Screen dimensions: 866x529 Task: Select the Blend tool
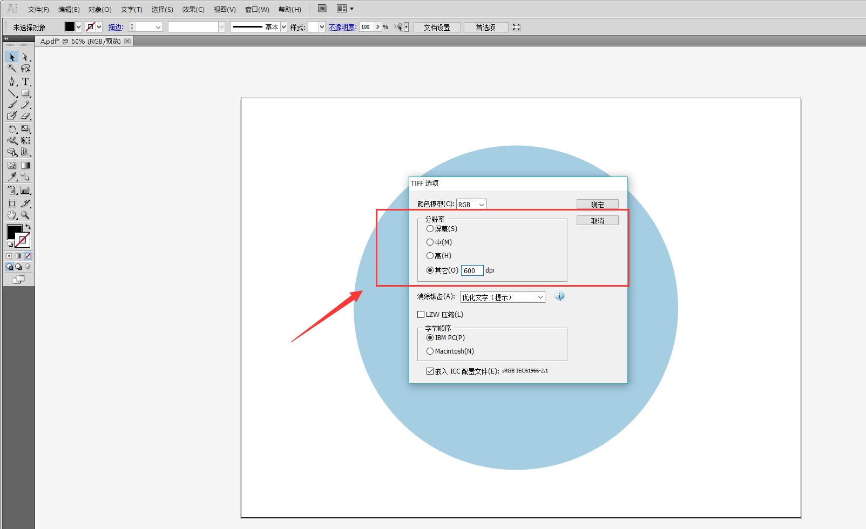tap(25, 177)
